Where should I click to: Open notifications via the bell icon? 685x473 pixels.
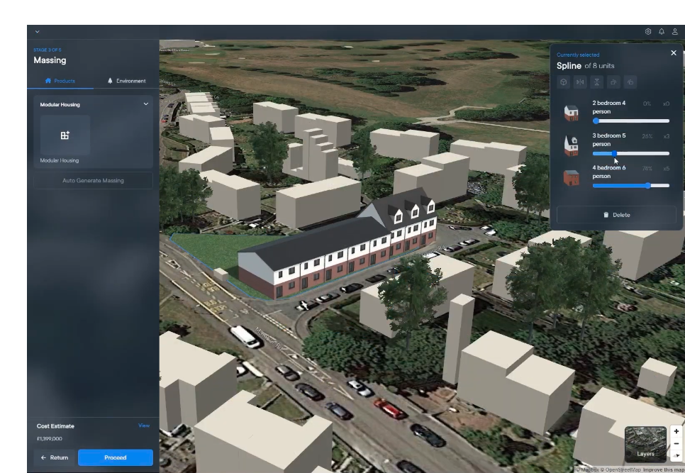click(663, 31)
